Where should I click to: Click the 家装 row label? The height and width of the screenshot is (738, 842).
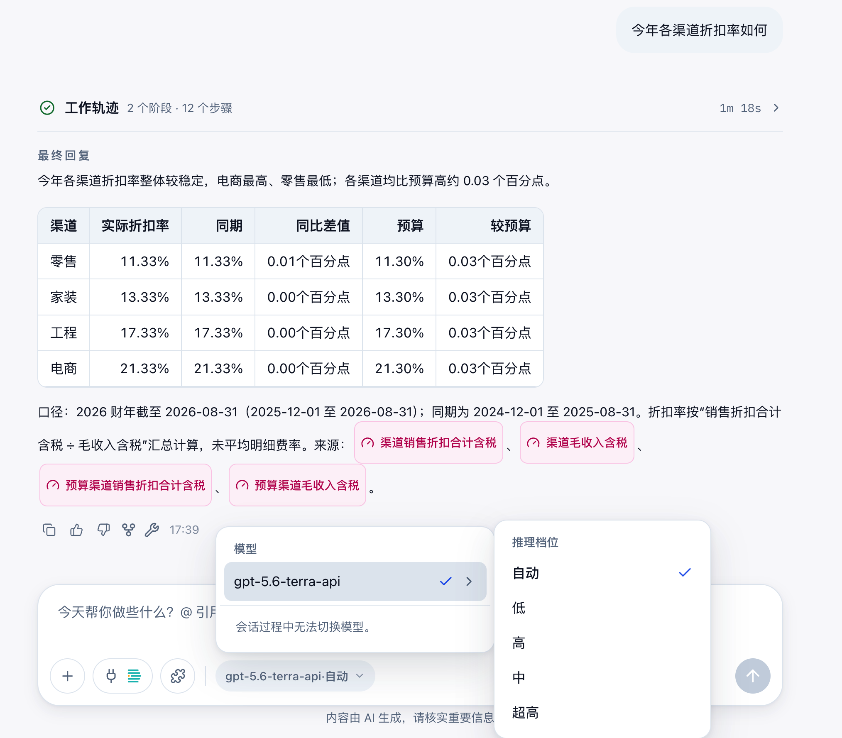point(64,297)
